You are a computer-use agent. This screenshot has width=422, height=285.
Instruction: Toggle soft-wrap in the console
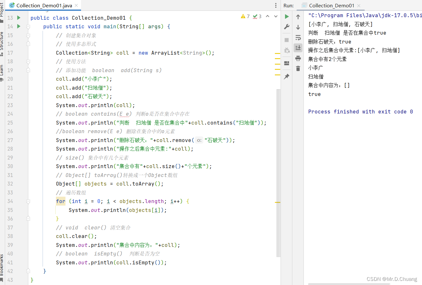click(298, 37)
